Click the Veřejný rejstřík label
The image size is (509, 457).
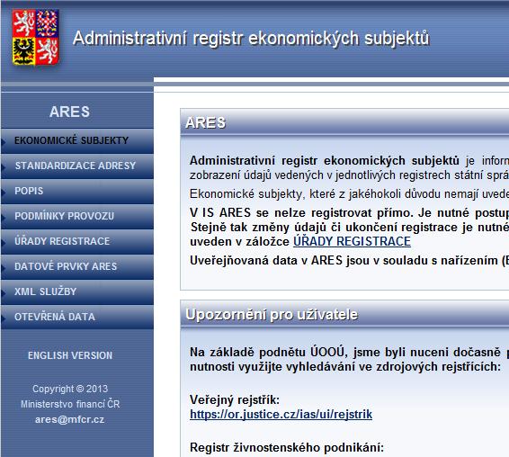(235, 399)
